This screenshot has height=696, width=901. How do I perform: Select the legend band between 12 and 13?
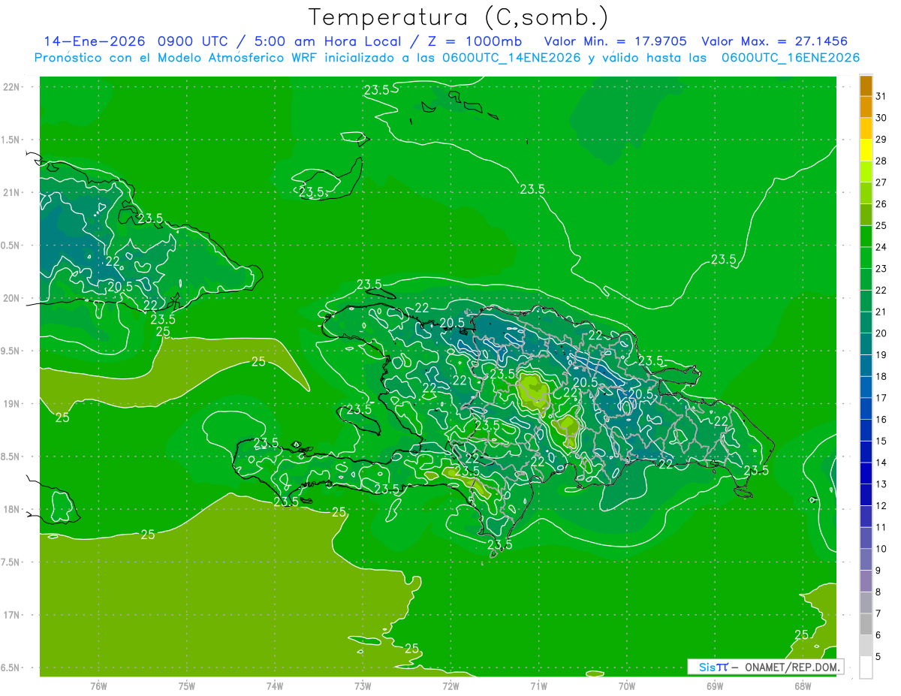pyautogui.click(x=866, y=495)
